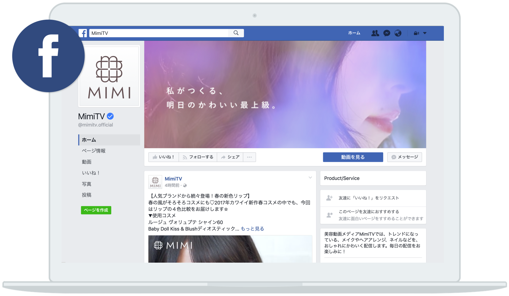Click the cover photo banner
Screen dimensions: 509x296
(x=285, y=95)
